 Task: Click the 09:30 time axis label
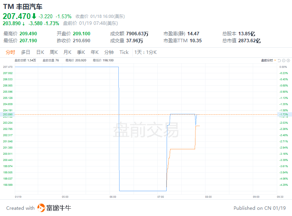(280, 197)
